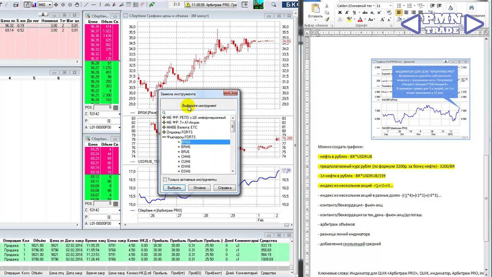Select the crosshair move tool
The height and width of the screenshot is (277, 492).
(56, 5)
